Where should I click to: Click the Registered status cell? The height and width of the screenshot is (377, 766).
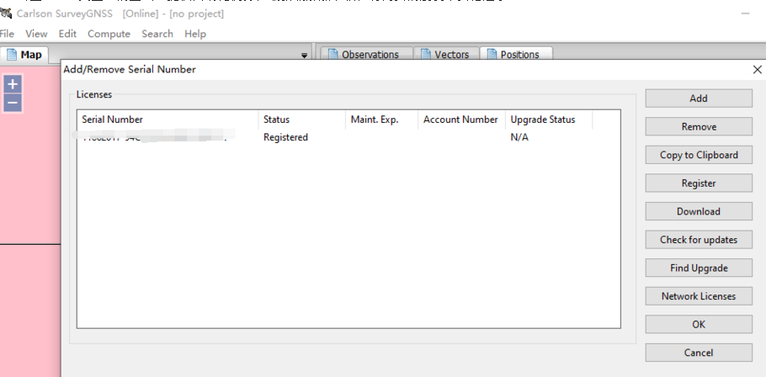[x=285, y=137]
